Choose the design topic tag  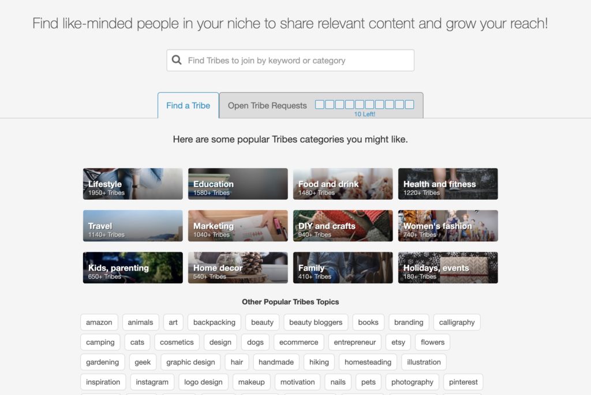pyautogui.click(x=220, y=343)
